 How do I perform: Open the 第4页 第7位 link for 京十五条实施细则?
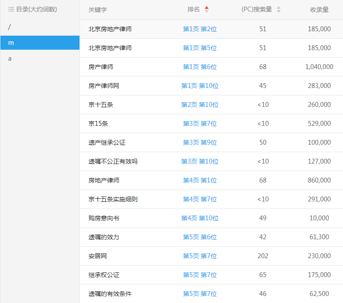pos(200,199)
